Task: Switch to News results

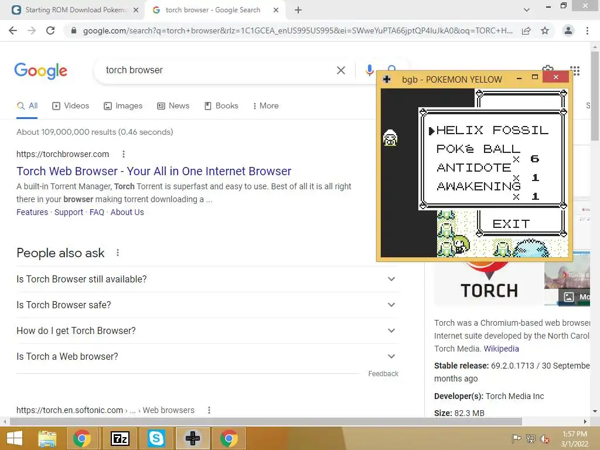Action: coord(173,105)
